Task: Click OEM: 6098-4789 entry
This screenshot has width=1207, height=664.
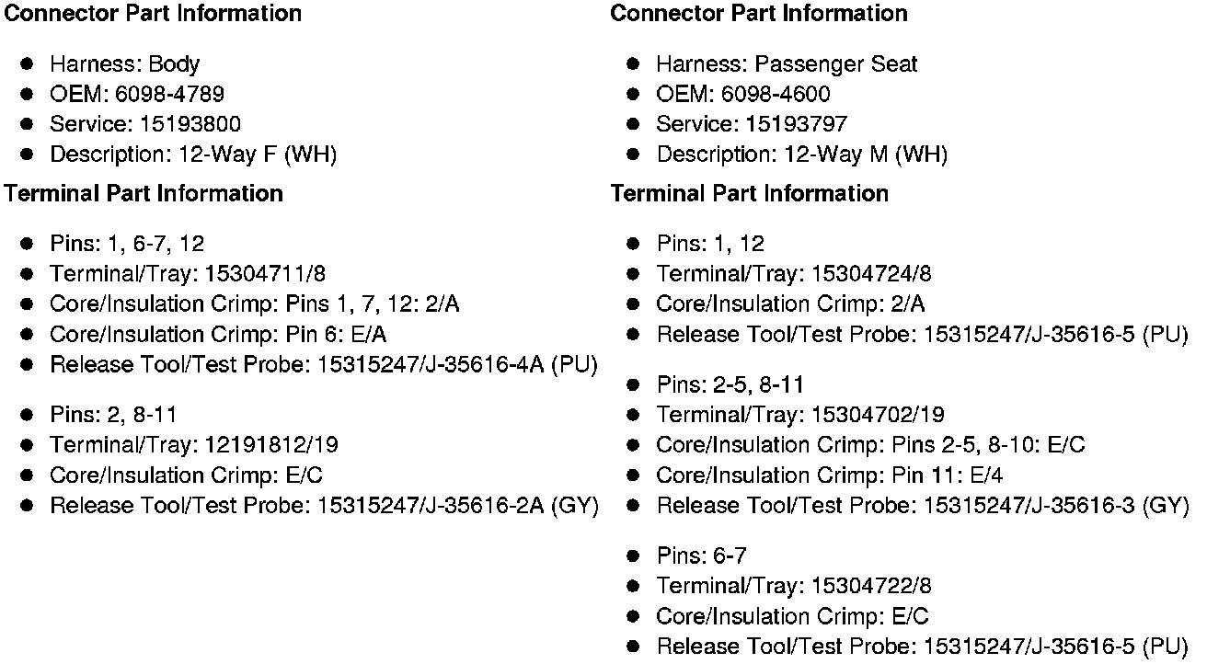Action: click(x=137, y=95)
